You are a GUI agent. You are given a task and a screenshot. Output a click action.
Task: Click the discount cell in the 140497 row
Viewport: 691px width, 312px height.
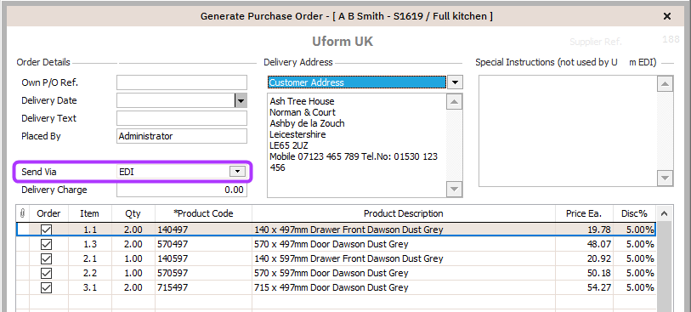click(x=634, y=230)
